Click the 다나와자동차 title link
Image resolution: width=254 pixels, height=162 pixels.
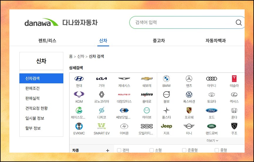[80, 23]
